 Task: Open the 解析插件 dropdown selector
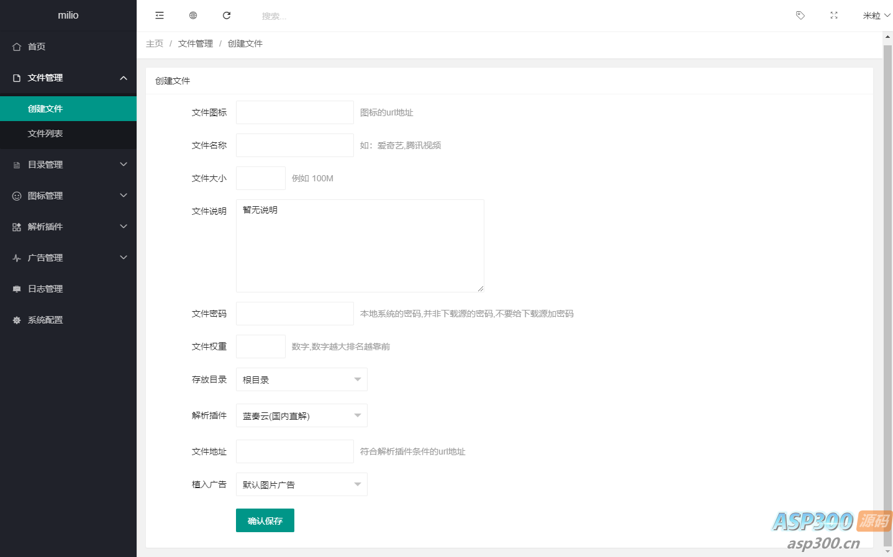point(301,415)
